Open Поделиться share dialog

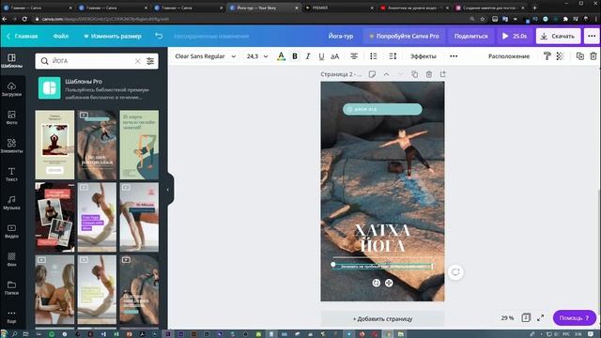(x=471, y=36)
